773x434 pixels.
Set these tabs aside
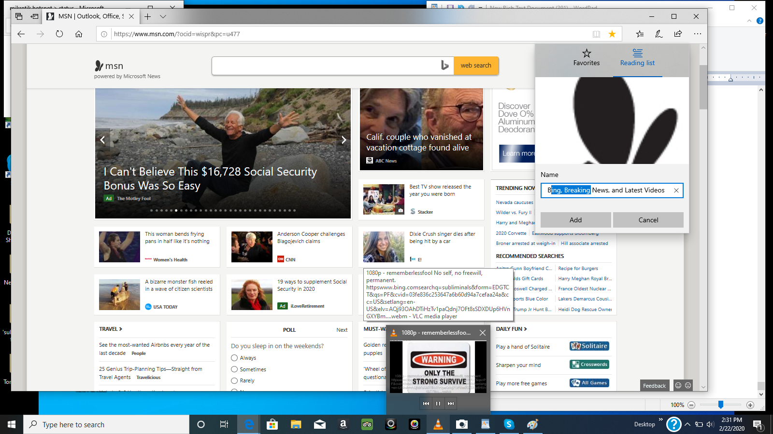point(34,16)
